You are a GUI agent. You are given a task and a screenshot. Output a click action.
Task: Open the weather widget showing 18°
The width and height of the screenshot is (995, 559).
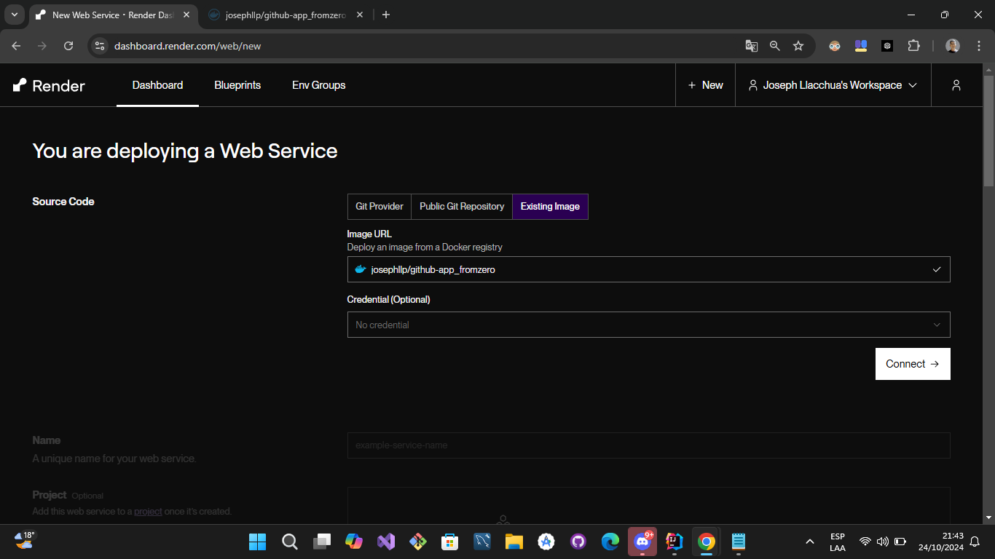click(x=24, y=539)
